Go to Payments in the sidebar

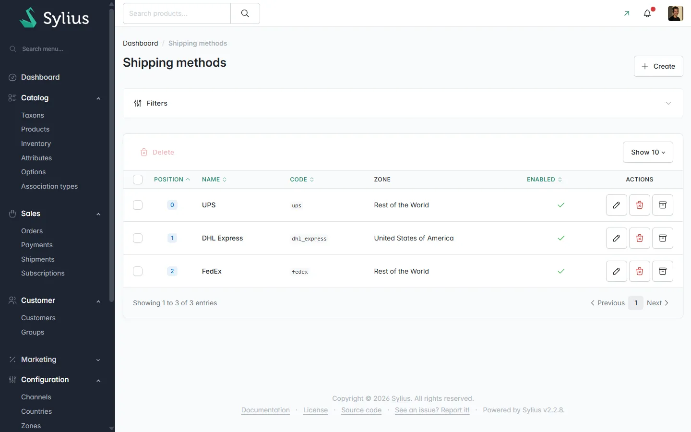tap(37, 245)
